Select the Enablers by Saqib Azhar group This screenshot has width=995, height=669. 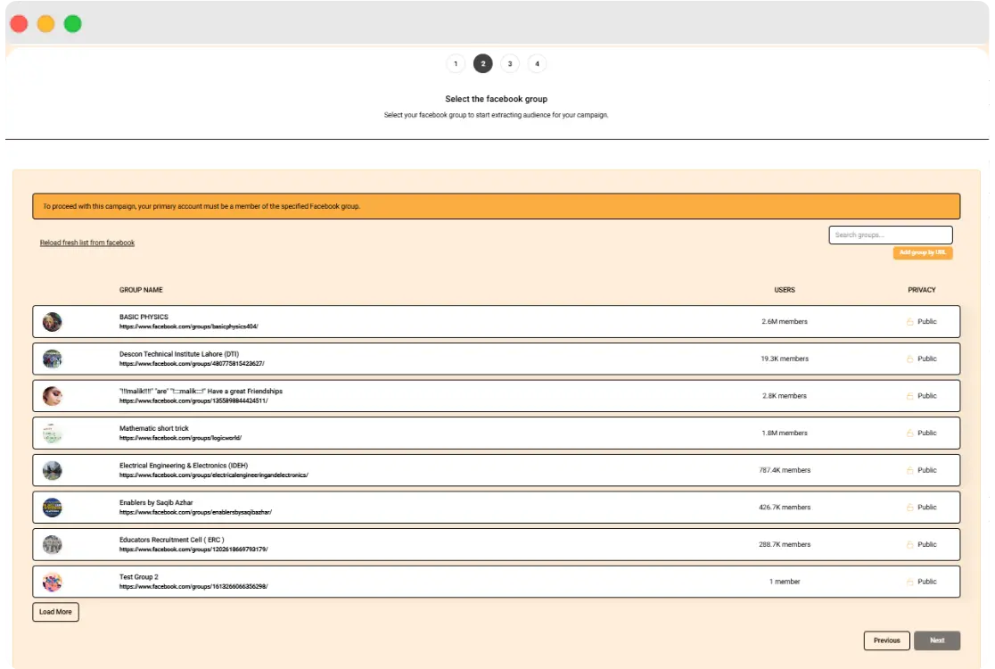[155, 503]
